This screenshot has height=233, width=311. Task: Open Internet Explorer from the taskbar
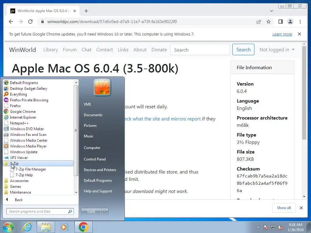pos(27,227)
